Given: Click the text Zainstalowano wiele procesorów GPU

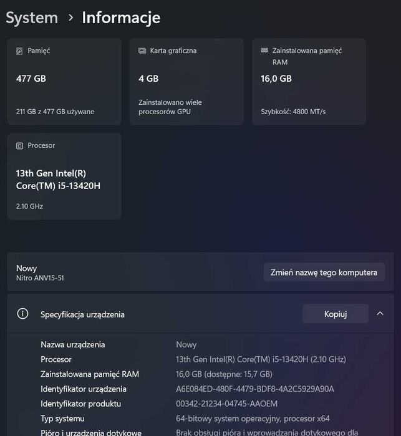Looking at the screenshot, I should 170,107.
